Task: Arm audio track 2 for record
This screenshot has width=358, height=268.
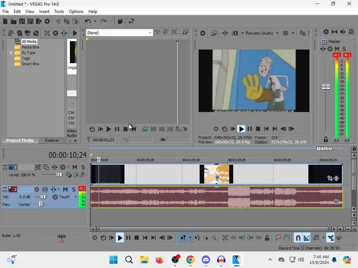Action: tap(36, 189)
